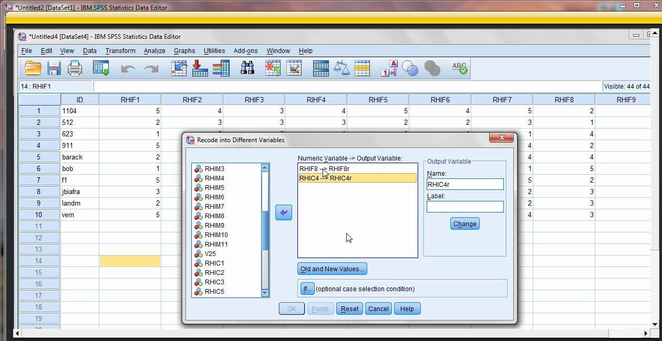This screenshot has height=341, width=662.
Task: Click the Recode dialog title bar icon
Action: (x=190, y=140)
